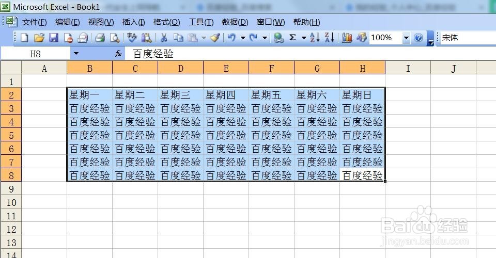Open the Drawing toolbar icon
496x258 pixels.
pos(361,38)
